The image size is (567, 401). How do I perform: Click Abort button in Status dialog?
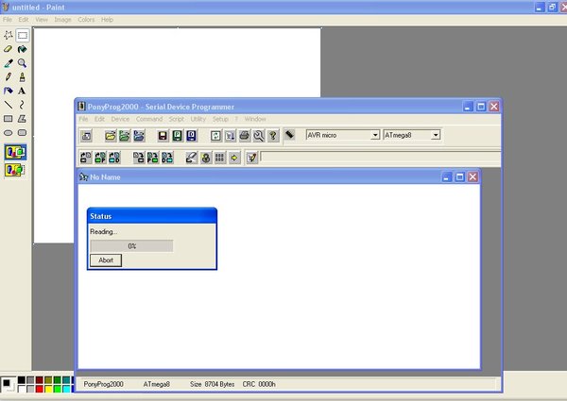point(106,260)
